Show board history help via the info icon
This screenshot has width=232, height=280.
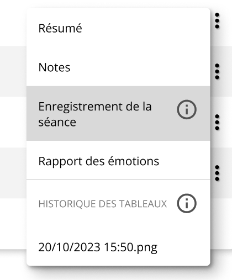187,203
